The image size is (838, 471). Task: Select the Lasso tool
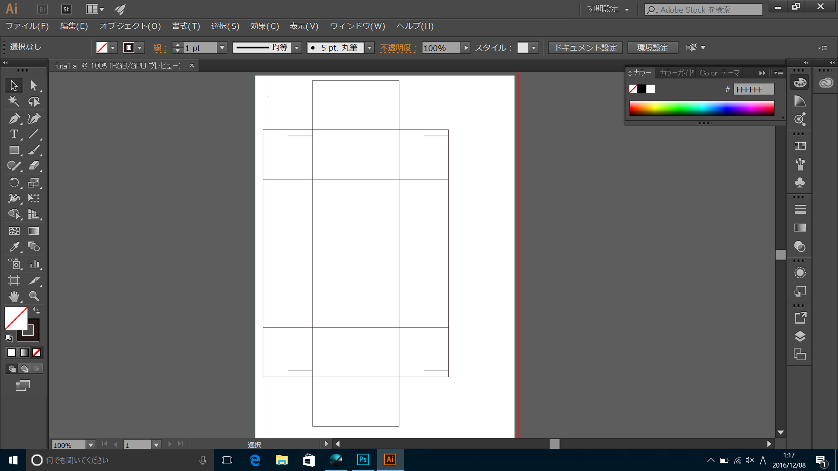tap(34, 102)
